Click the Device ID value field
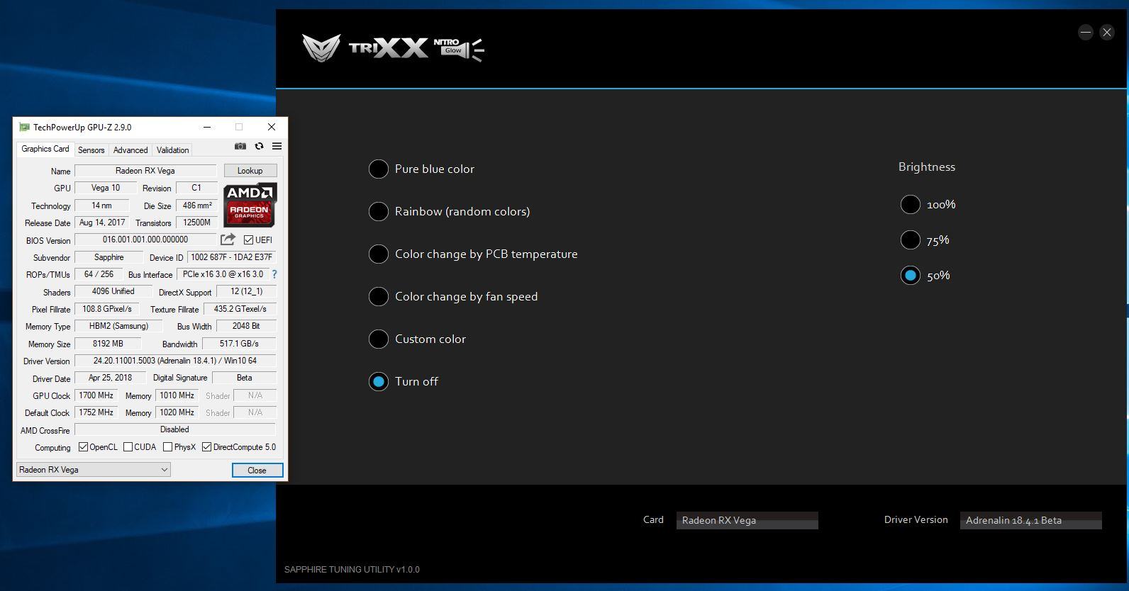 232,257
